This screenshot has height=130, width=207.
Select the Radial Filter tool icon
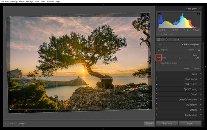[174, 39]
